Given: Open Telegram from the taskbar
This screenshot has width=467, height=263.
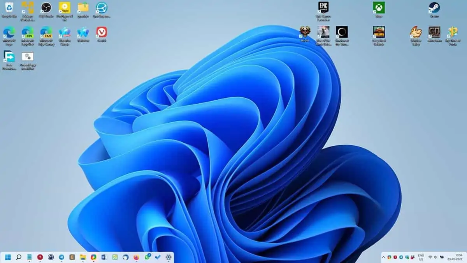Looking at the screenshot, I should point(61,257).
